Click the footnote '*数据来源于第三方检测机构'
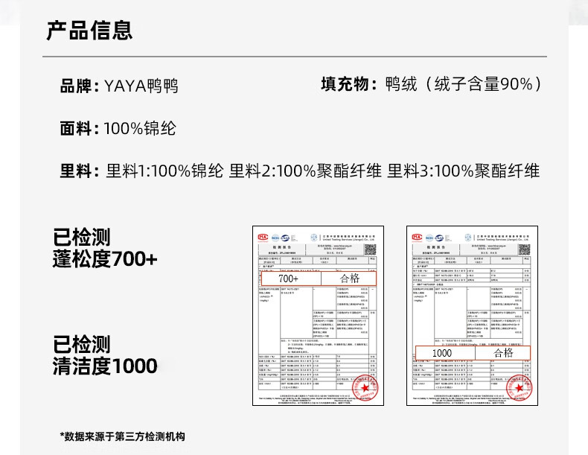 (122, 436)
